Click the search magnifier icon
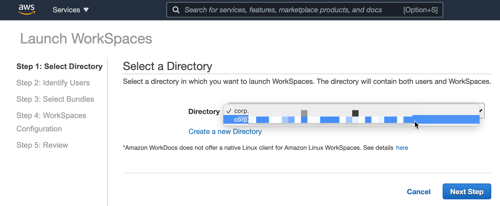Screen dimensions: 500x206 pyautogui.click(x=176, y=10)
